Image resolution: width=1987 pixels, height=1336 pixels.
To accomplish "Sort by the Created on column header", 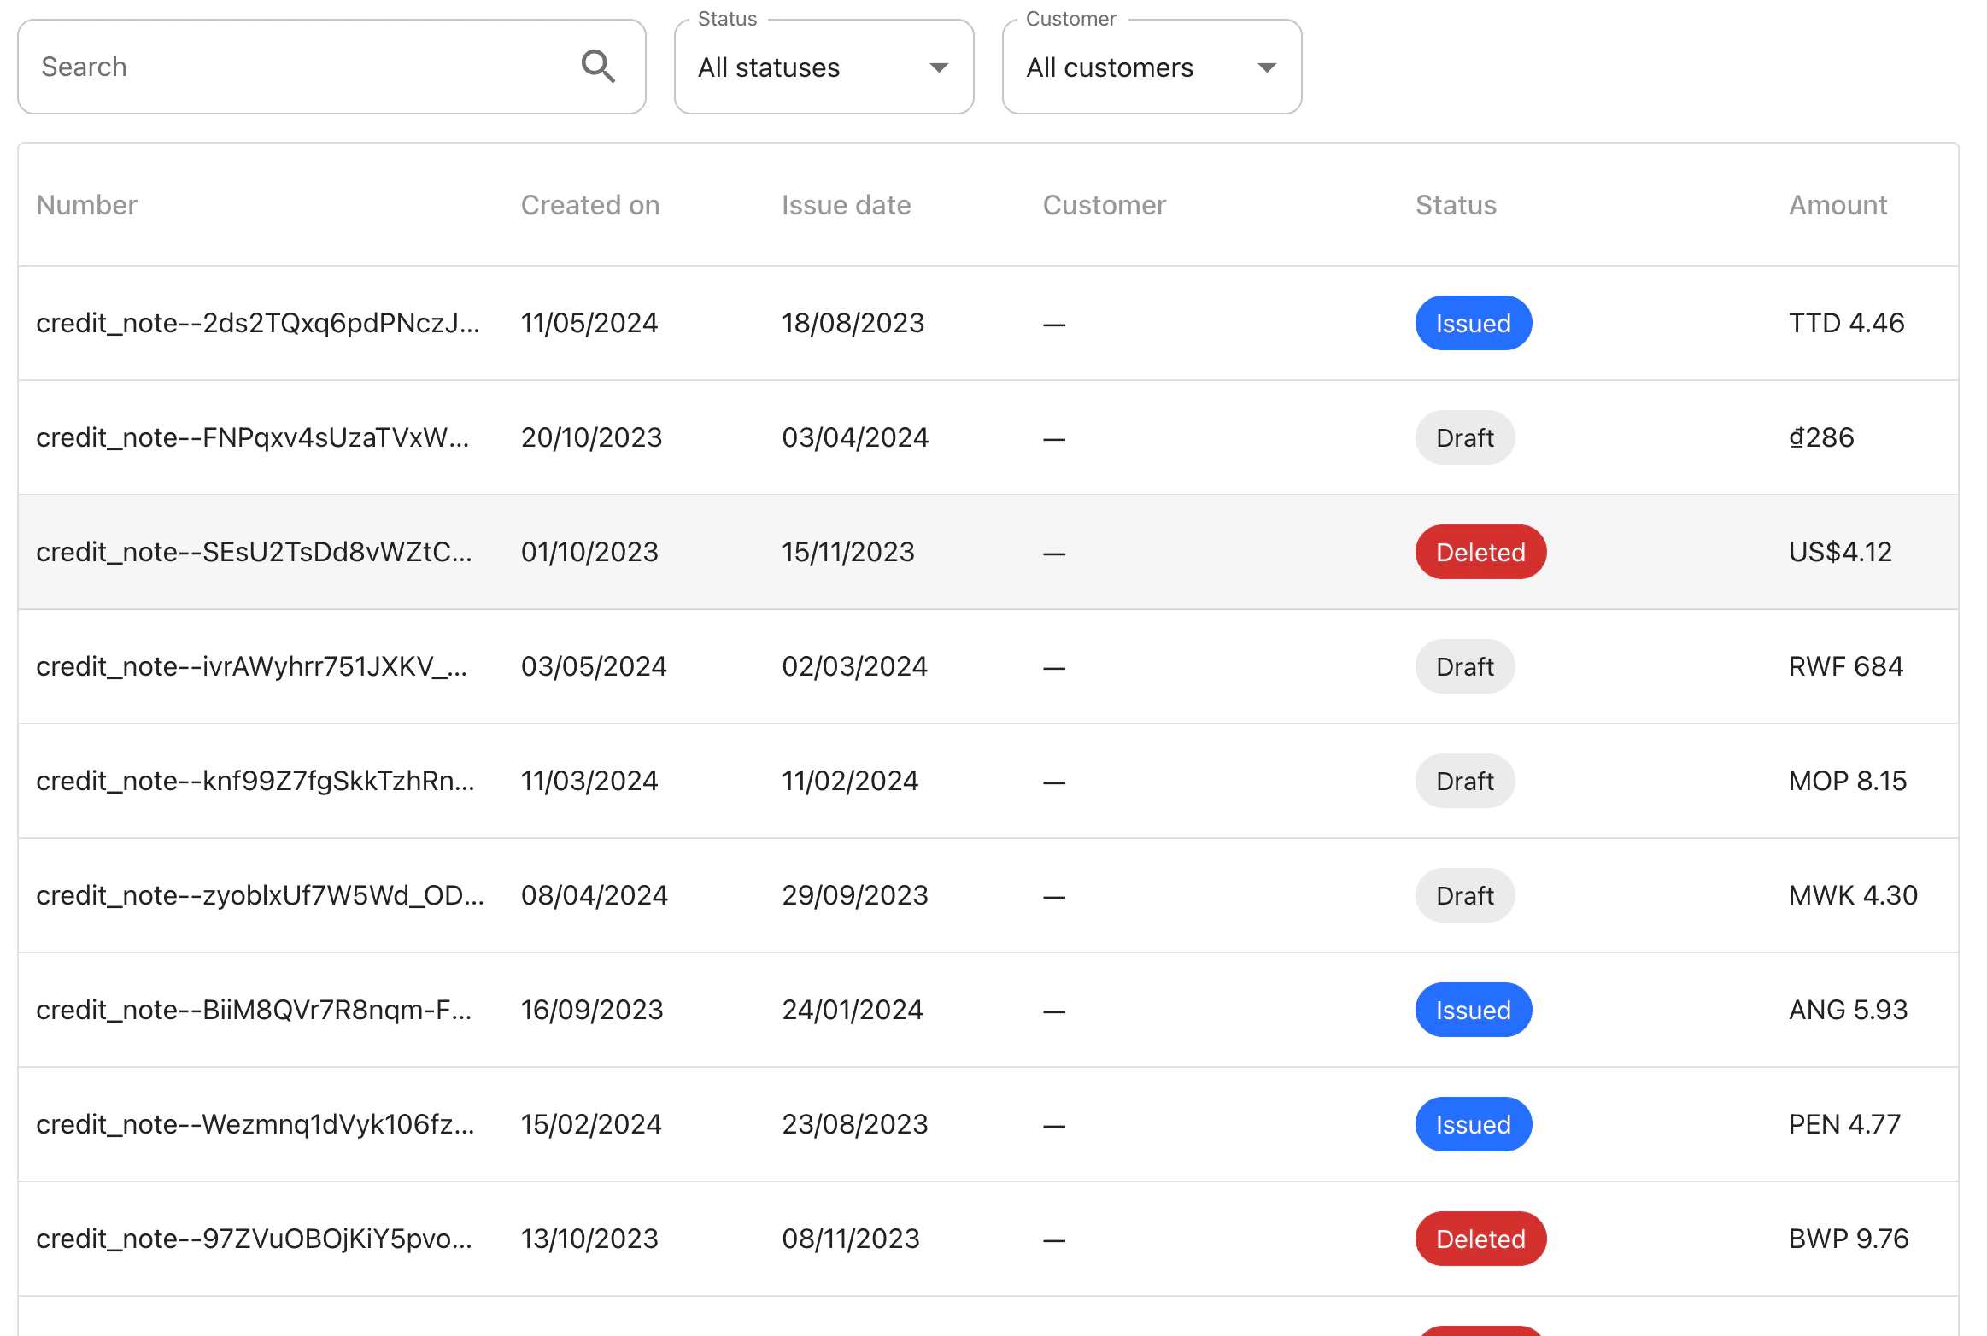I will (x=590, y=205).
